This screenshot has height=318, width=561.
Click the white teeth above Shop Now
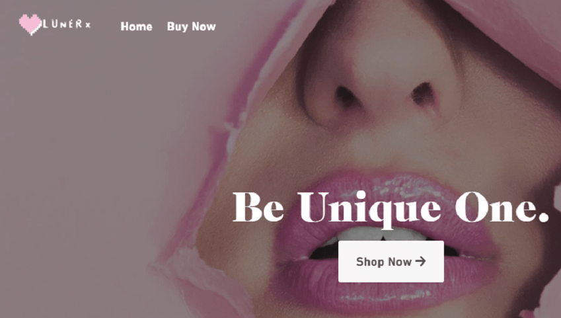tap(379, 234)
